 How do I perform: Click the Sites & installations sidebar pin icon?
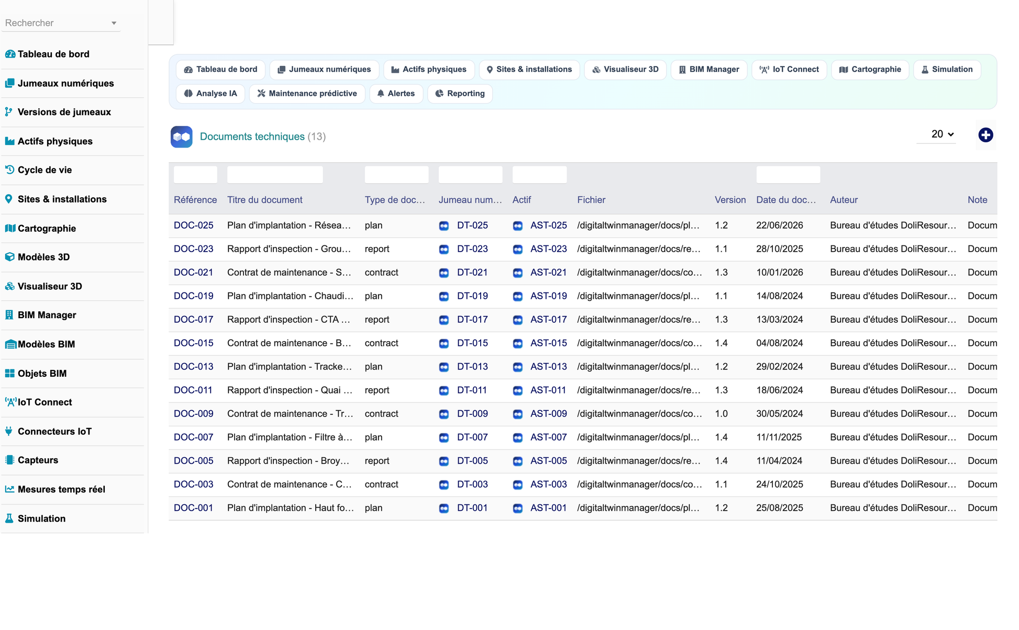point(9,199)
